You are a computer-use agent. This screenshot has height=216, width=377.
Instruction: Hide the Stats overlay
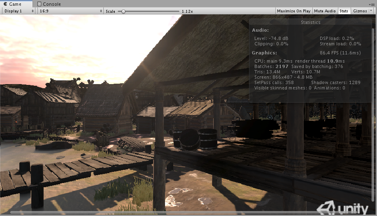(x=343, y=11)
